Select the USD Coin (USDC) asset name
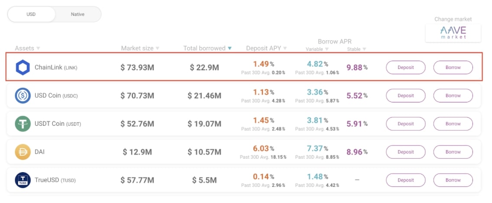The width and height of the screenshot is (492, 203). point(56,95)
